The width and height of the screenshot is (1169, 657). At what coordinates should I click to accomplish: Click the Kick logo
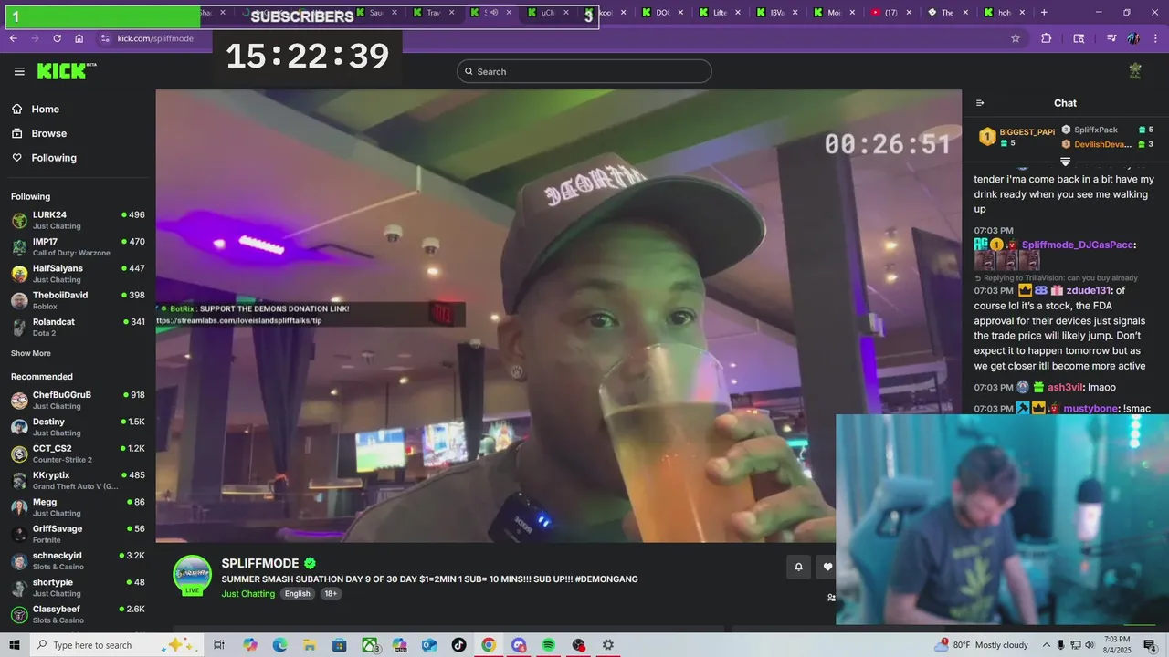point(67,71)
